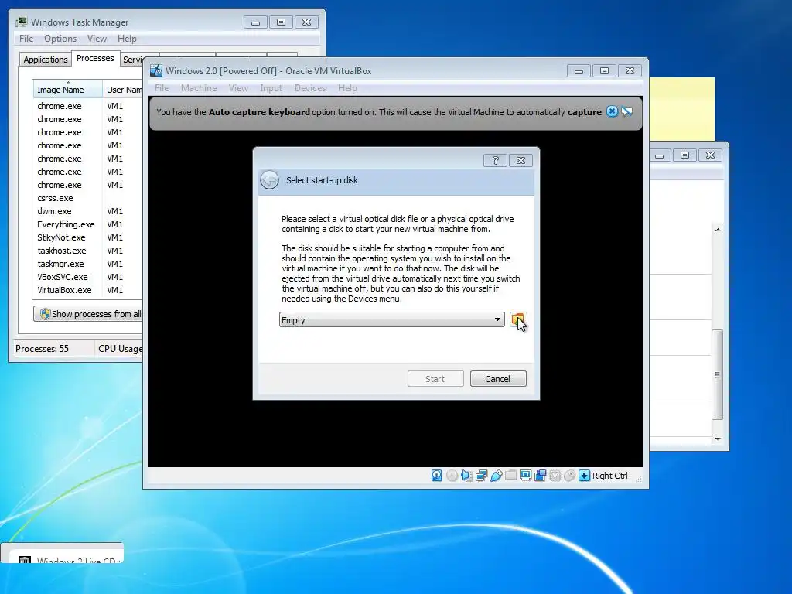Click Processes: 55 in Task Manager status bar

tap(42, 349)
